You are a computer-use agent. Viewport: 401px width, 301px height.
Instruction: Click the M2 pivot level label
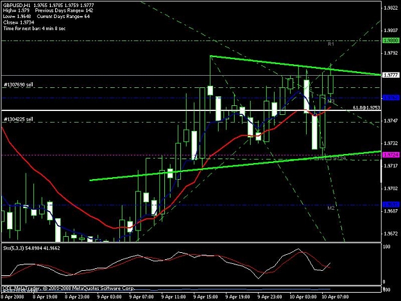click(x=331, y=208)
